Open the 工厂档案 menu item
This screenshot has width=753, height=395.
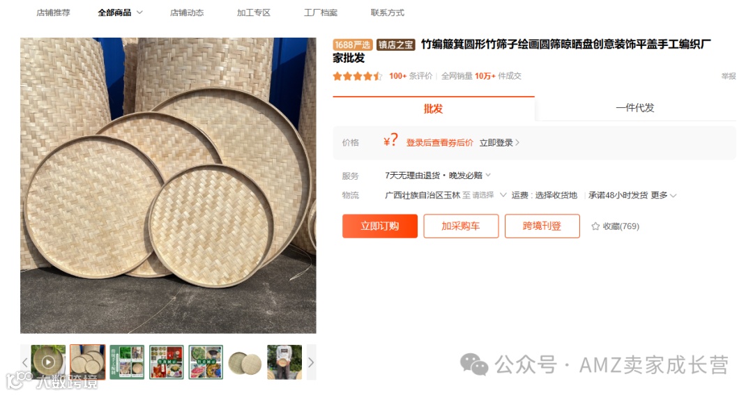320,13
